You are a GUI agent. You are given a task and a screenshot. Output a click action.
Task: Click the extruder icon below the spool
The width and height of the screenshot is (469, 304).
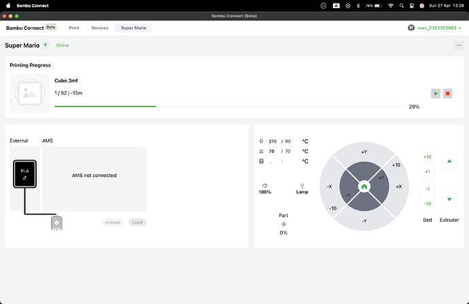click(x=56, y=223)
